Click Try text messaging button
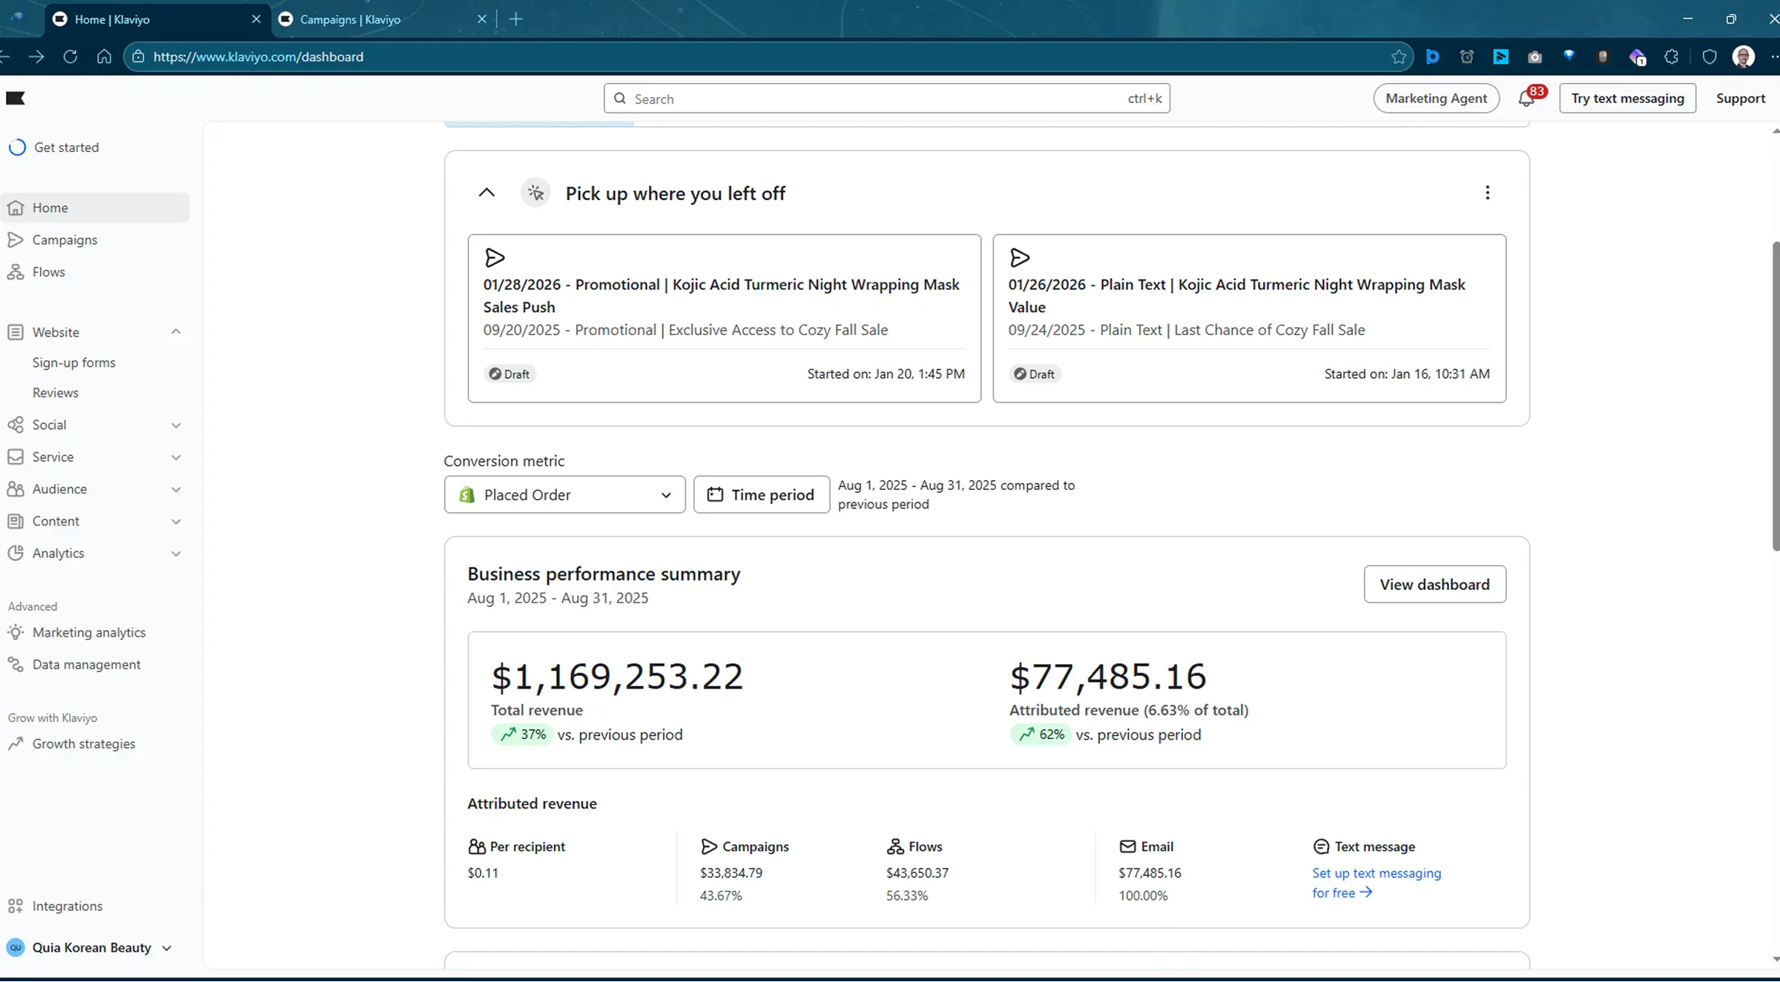 [x=1627, y=99]
